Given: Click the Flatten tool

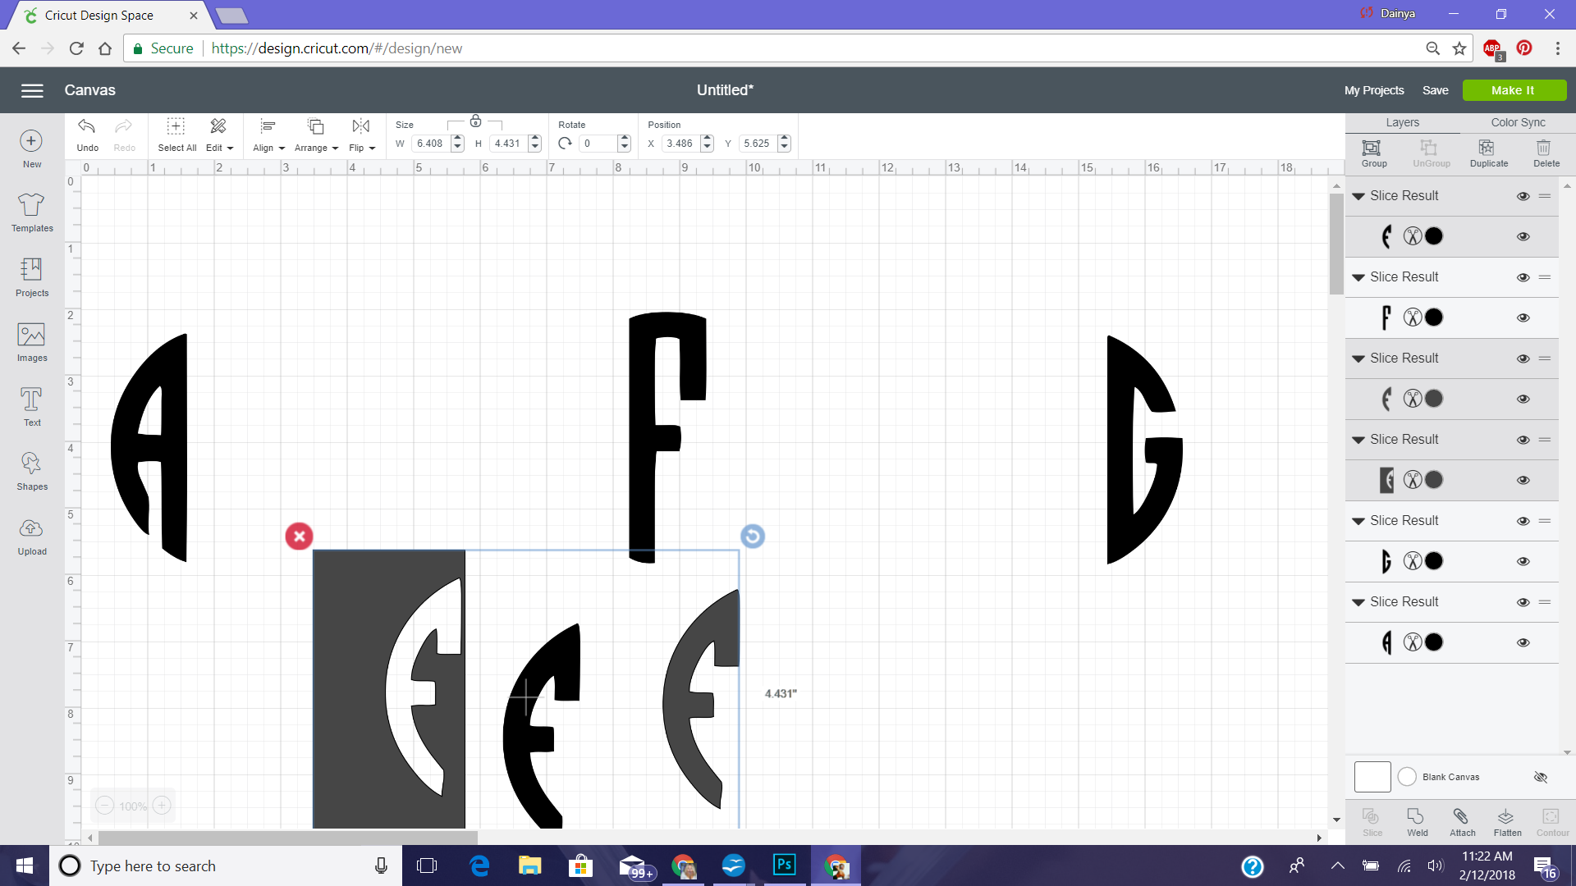Looking at the screenshot, I should click(x=1507, y=822).
